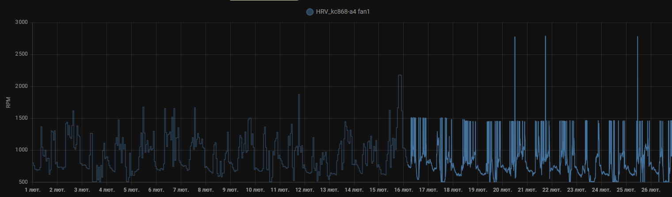Click the '2 лют.' date label

[57, 190]
